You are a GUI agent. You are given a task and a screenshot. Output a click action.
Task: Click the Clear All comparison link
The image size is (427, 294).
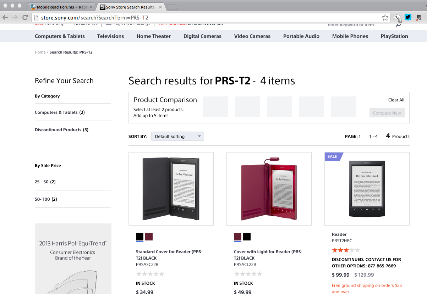tap(396, 100)
